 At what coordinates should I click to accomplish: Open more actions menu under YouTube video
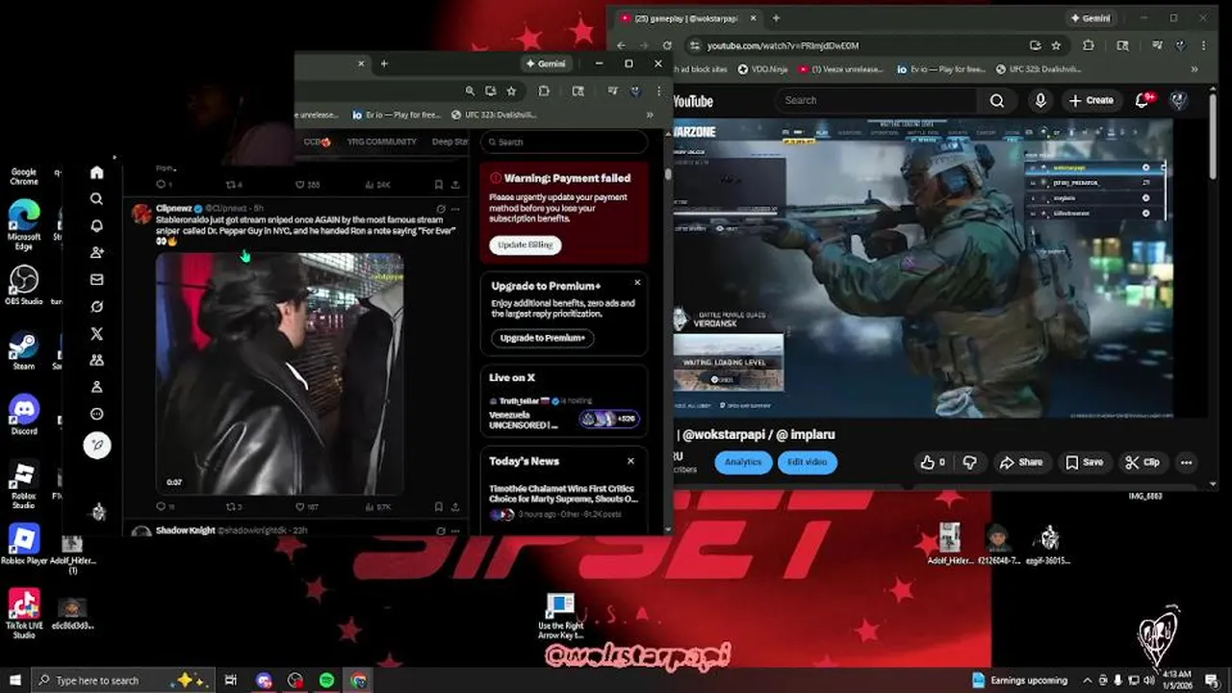pos(1186,462)
